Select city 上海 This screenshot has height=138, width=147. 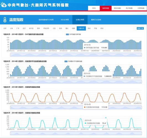(11, 28)
